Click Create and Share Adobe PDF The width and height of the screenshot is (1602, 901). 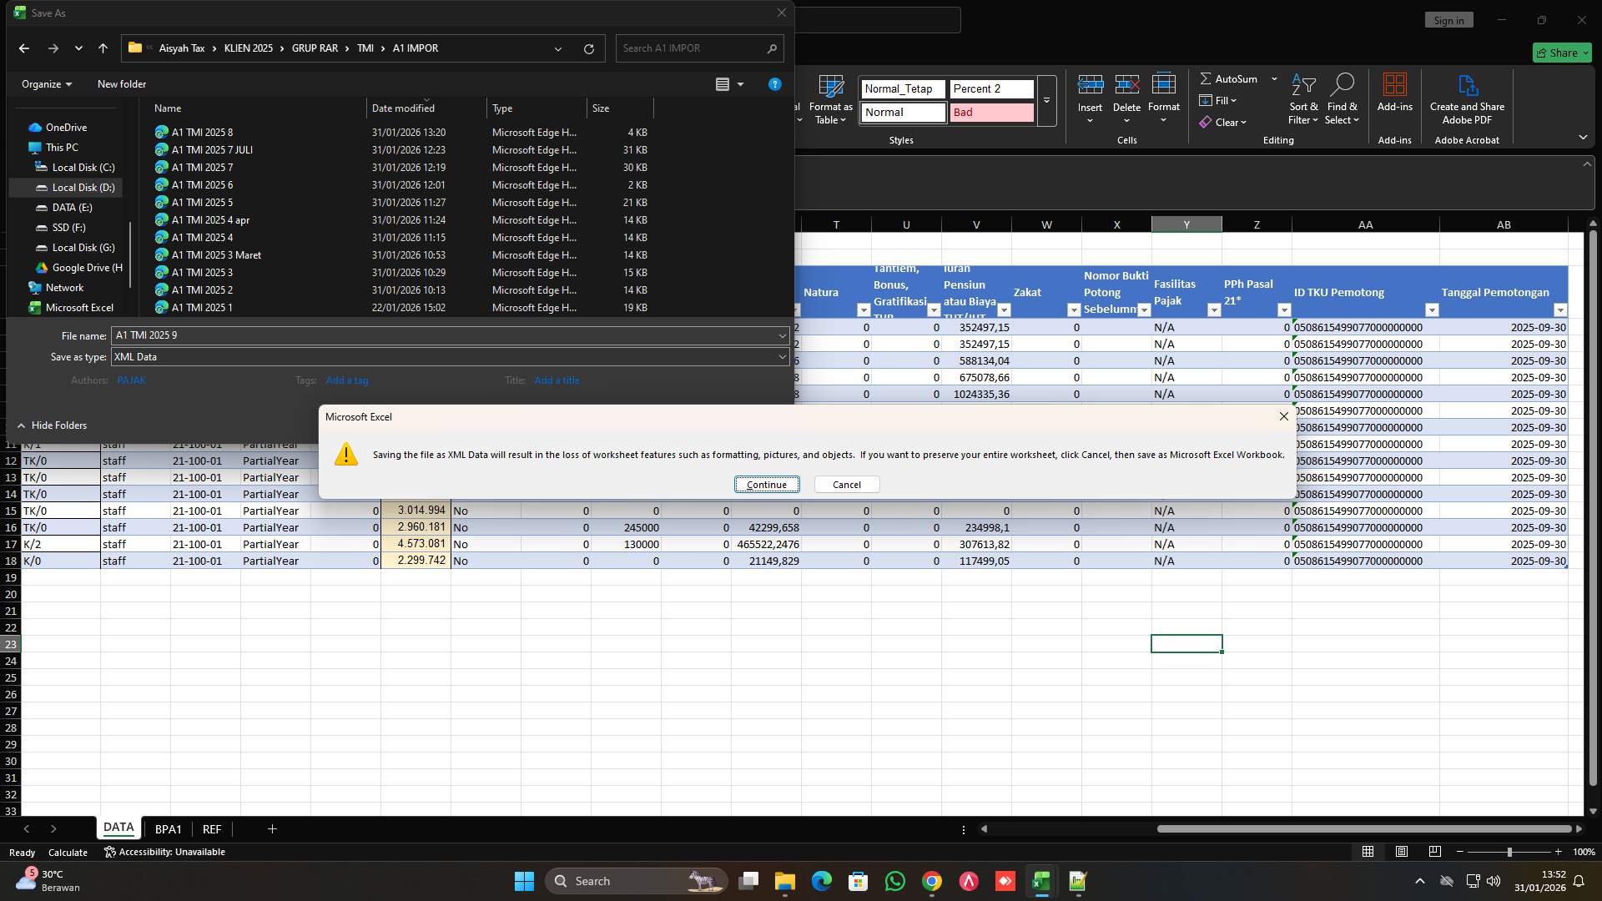click(x=1467, y=98)
